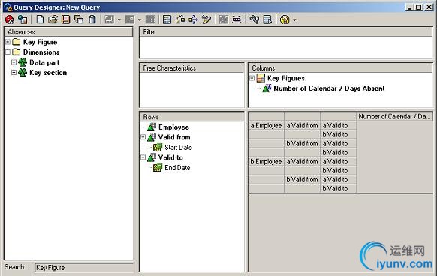Collapse the Valid from row node
The image size is (437, 276).
pos(143,137)
